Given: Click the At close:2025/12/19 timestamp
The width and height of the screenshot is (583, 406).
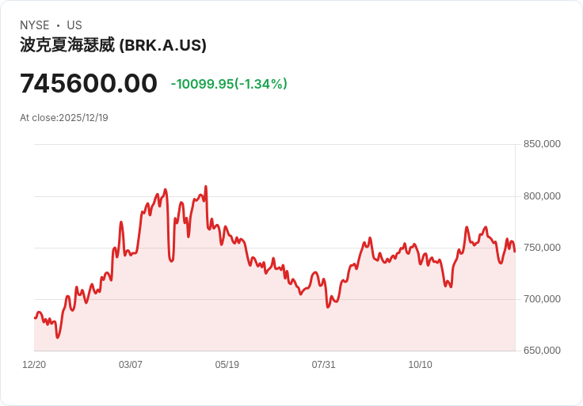Looking at the screenshot, I should (x=64, y=118).
